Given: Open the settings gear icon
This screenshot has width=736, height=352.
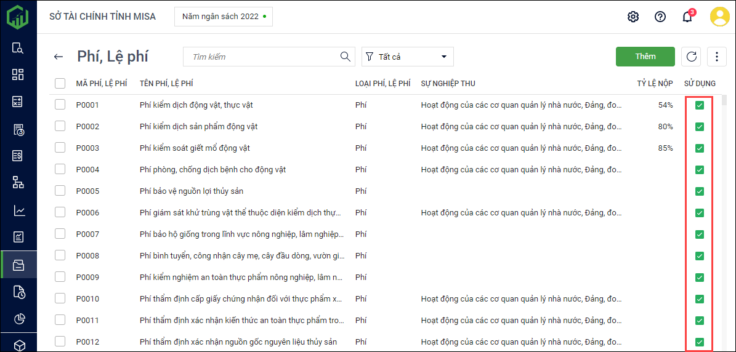Looking at the screenshot, I should pos(633,17).
